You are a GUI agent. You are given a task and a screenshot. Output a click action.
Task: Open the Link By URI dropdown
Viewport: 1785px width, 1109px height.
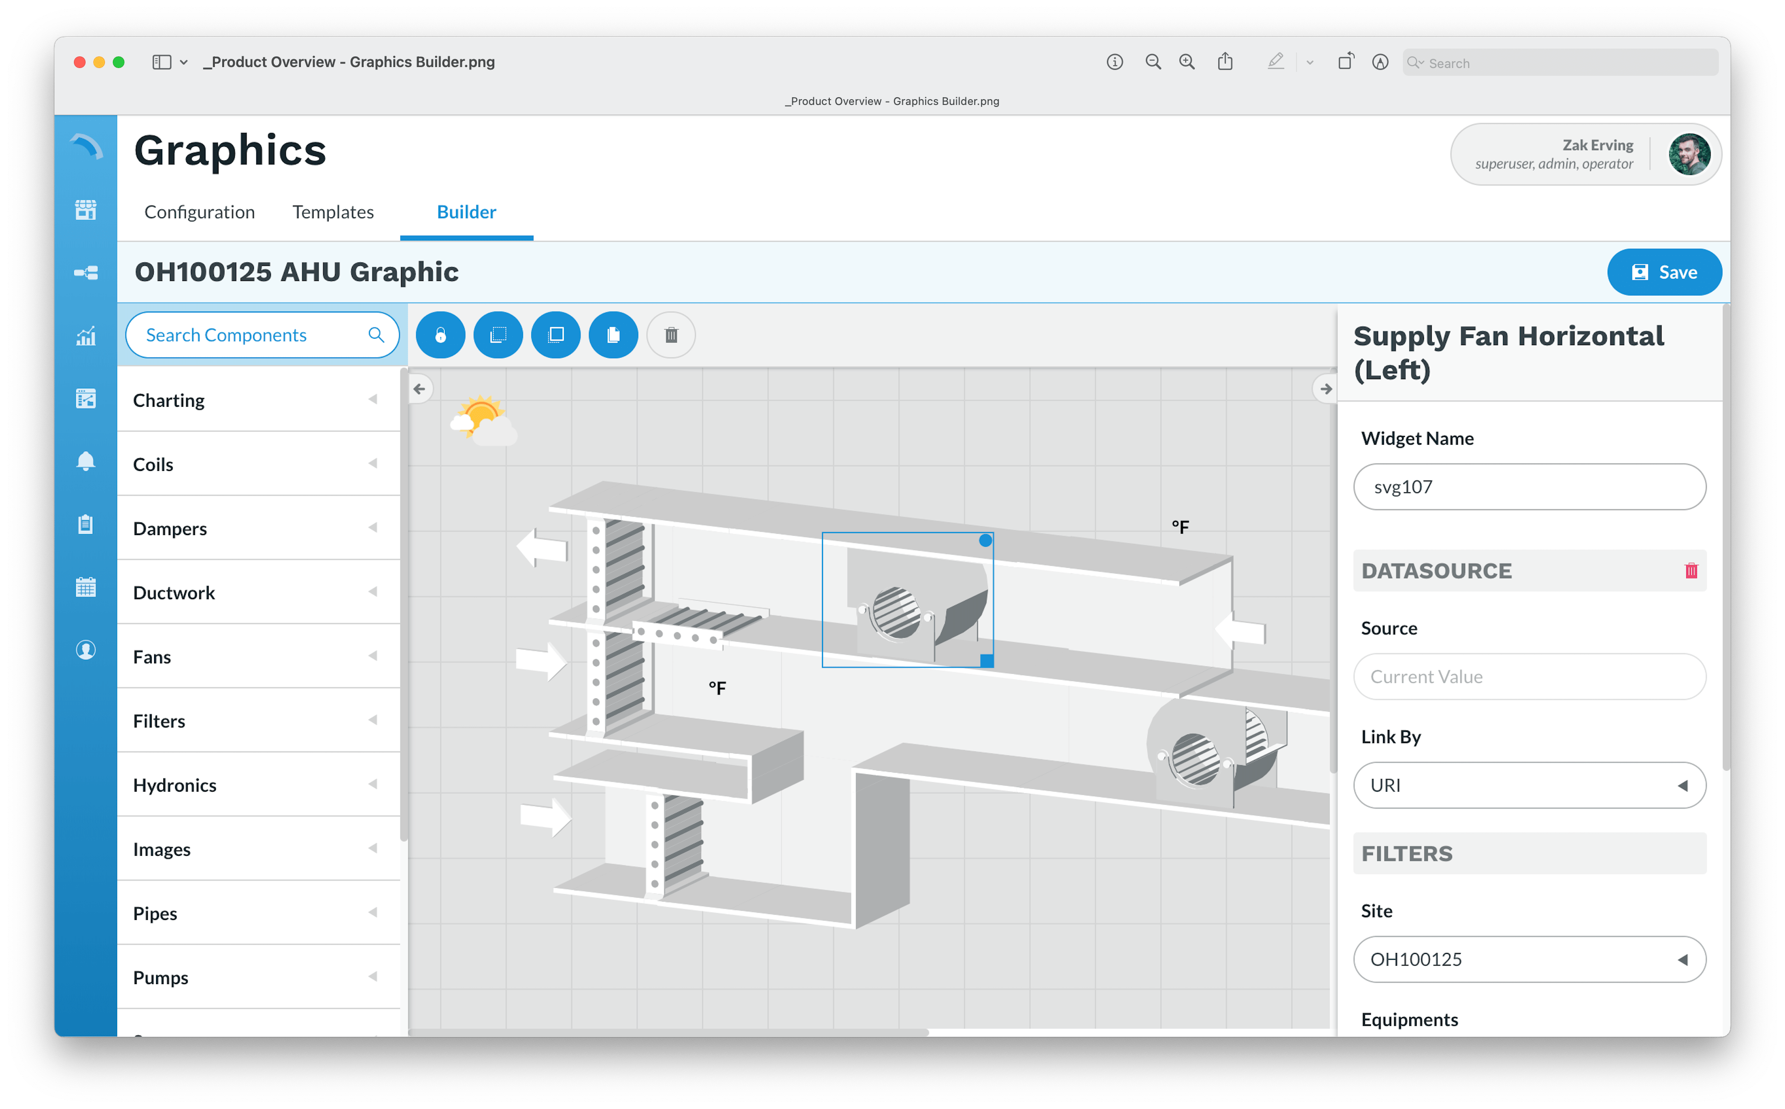pyautogui.click(x=1529, y=785)
